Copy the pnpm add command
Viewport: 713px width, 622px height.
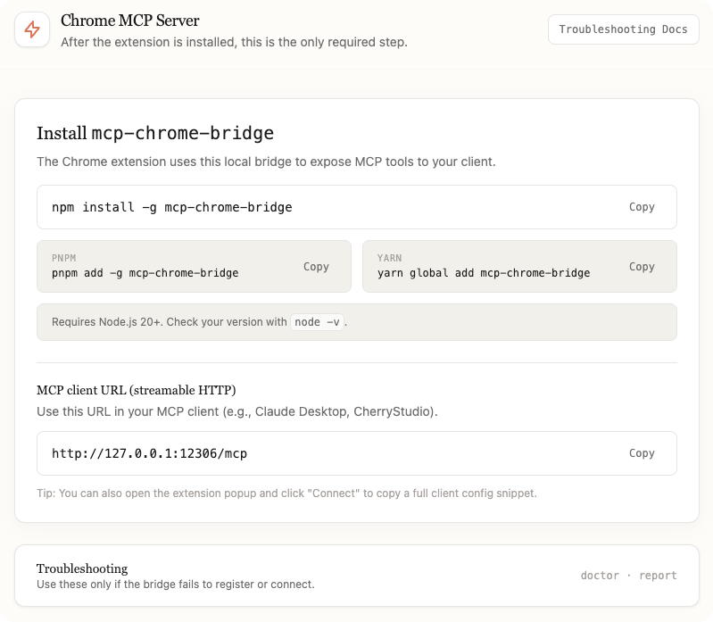click(316, 267)
